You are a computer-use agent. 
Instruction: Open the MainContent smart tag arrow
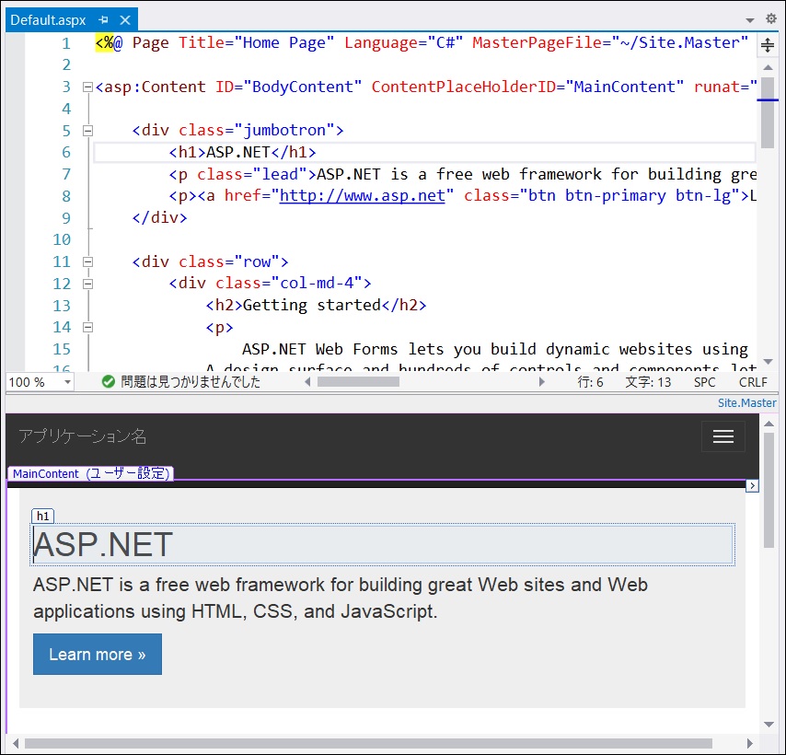click(x=752, y=486)
